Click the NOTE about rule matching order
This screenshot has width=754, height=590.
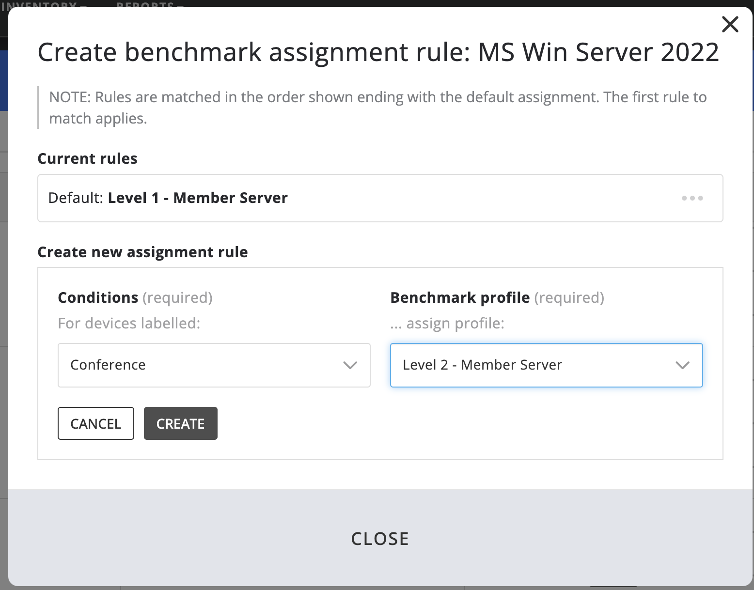(x=377, y=108)
